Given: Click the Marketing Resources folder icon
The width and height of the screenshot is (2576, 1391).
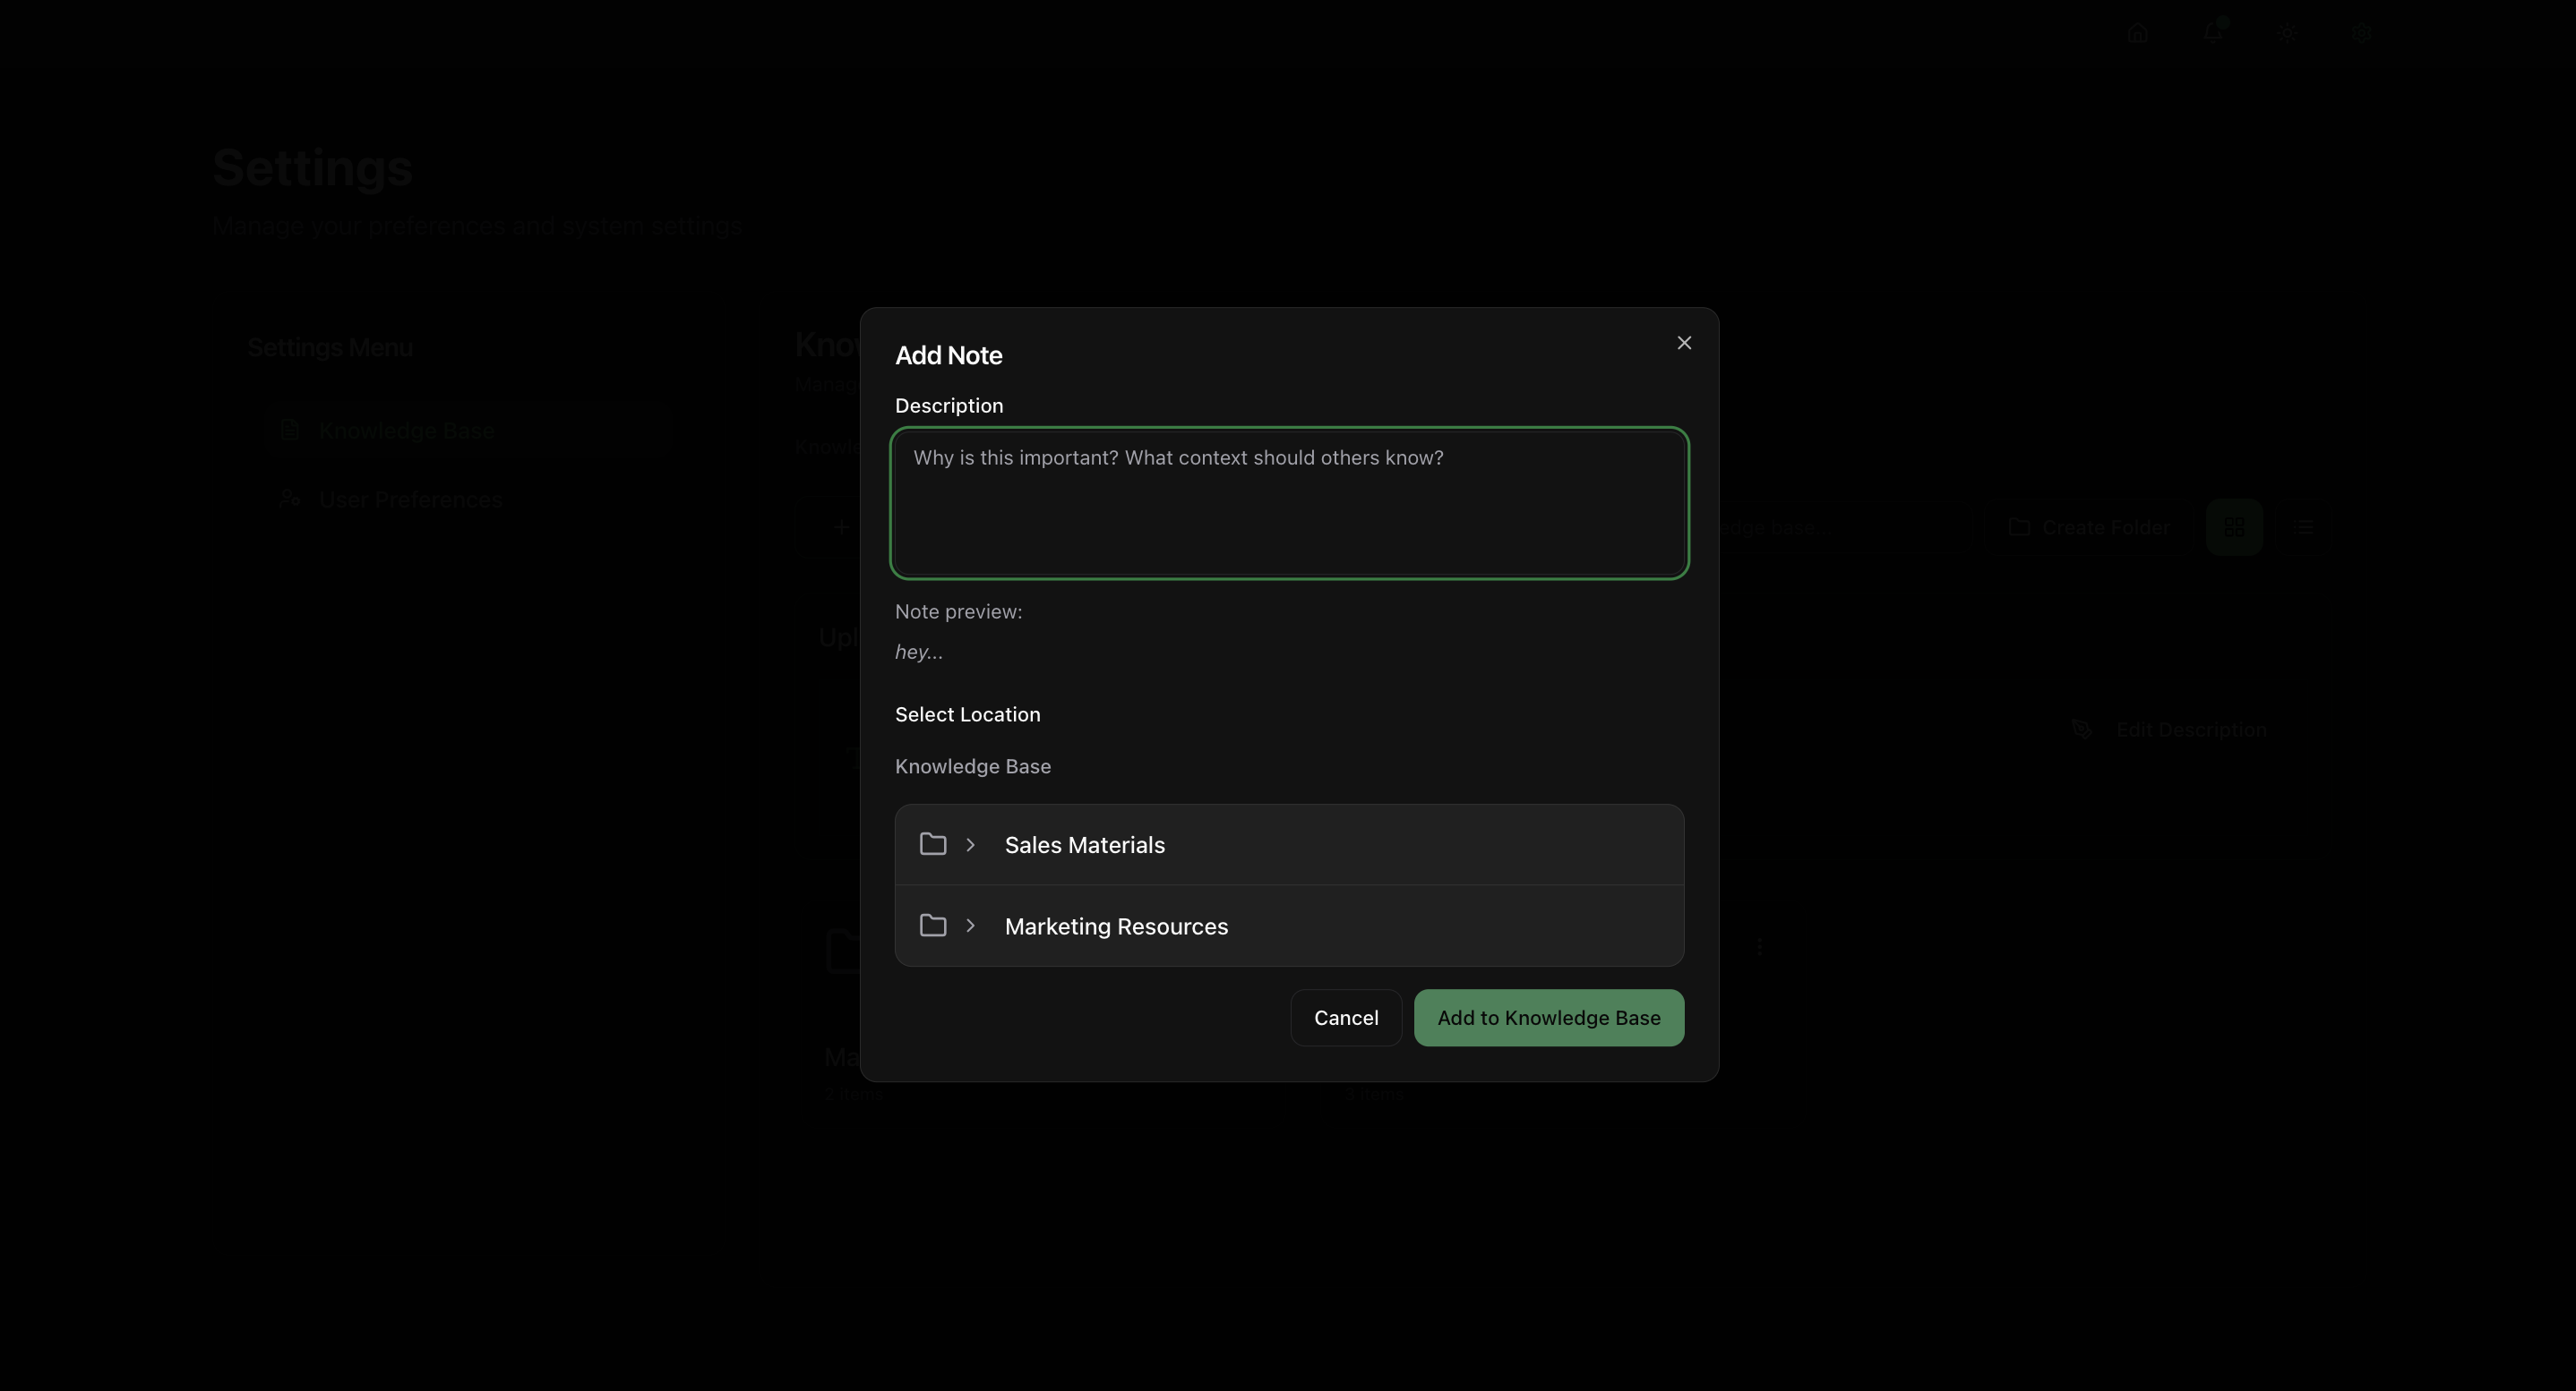Looking at the screenshot, I should pyautogui.click(x=933, y=926).
